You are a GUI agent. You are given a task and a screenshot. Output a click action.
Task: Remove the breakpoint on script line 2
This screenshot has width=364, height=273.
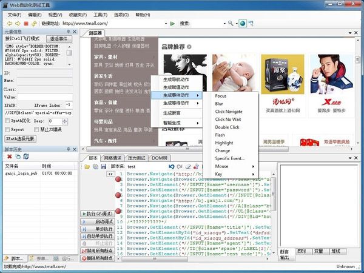(x=118, y=179)
